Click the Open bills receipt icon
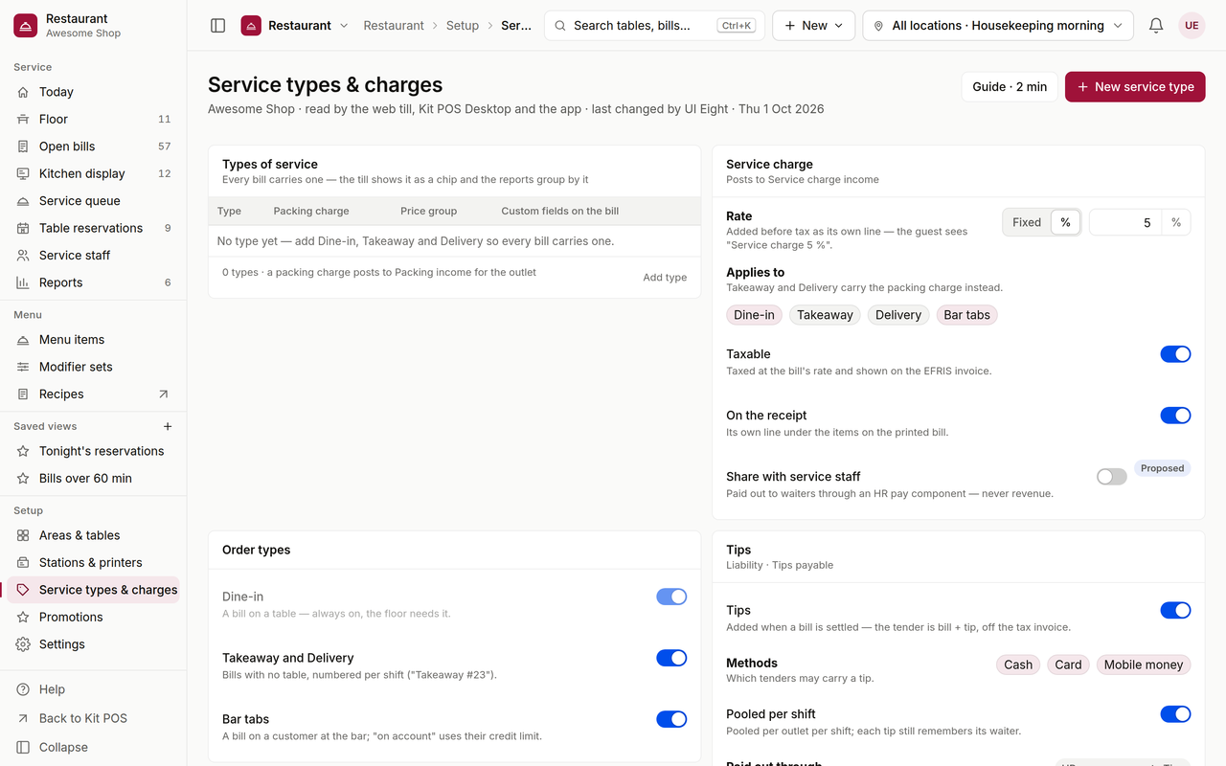 (23, 146)
